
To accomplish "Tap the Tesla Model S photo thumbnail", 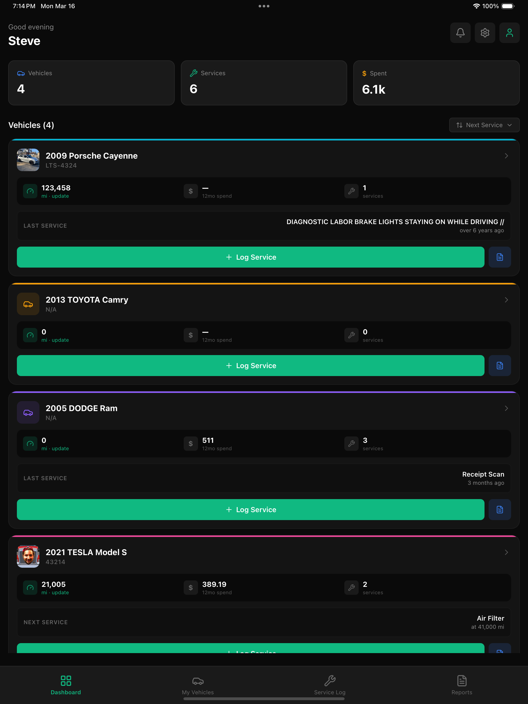I will coord(28,556).
